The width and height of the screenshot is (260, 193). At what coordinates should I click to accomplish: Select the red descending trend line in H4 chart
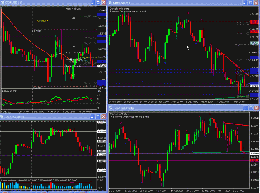click(x=233, y=62)
